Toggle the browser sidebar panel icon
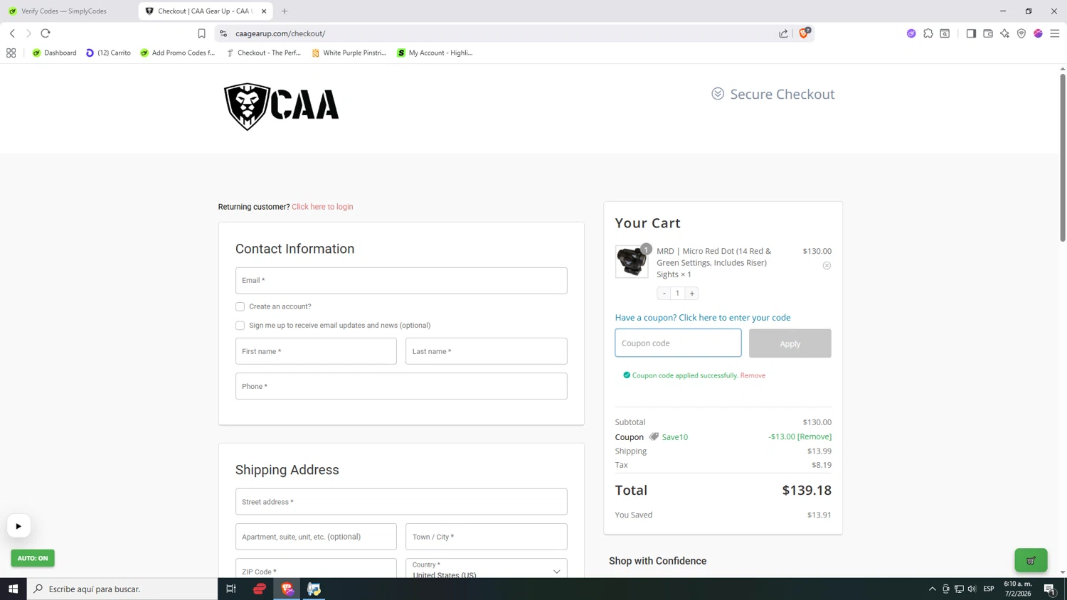The image size is (1067, 600). click(971, 33)
